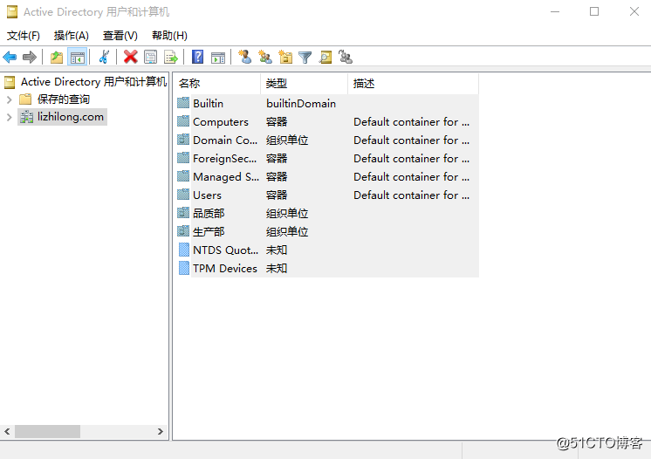Image resolution: width=651 pixels, height=459 pixels.
Task: Click the tree pane right scroll arrow
Action: tap(161, 432)
